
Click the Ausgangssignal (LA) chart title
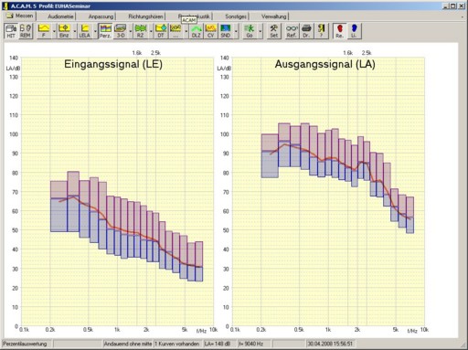pos(324,64)
